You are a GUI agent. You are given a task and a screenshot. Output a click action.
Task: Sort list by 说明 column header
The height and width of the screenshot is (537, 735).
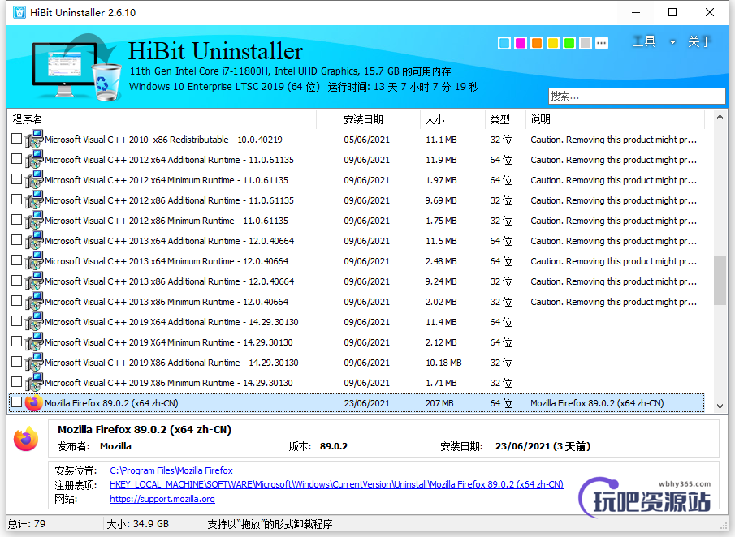tap(615, 119)
